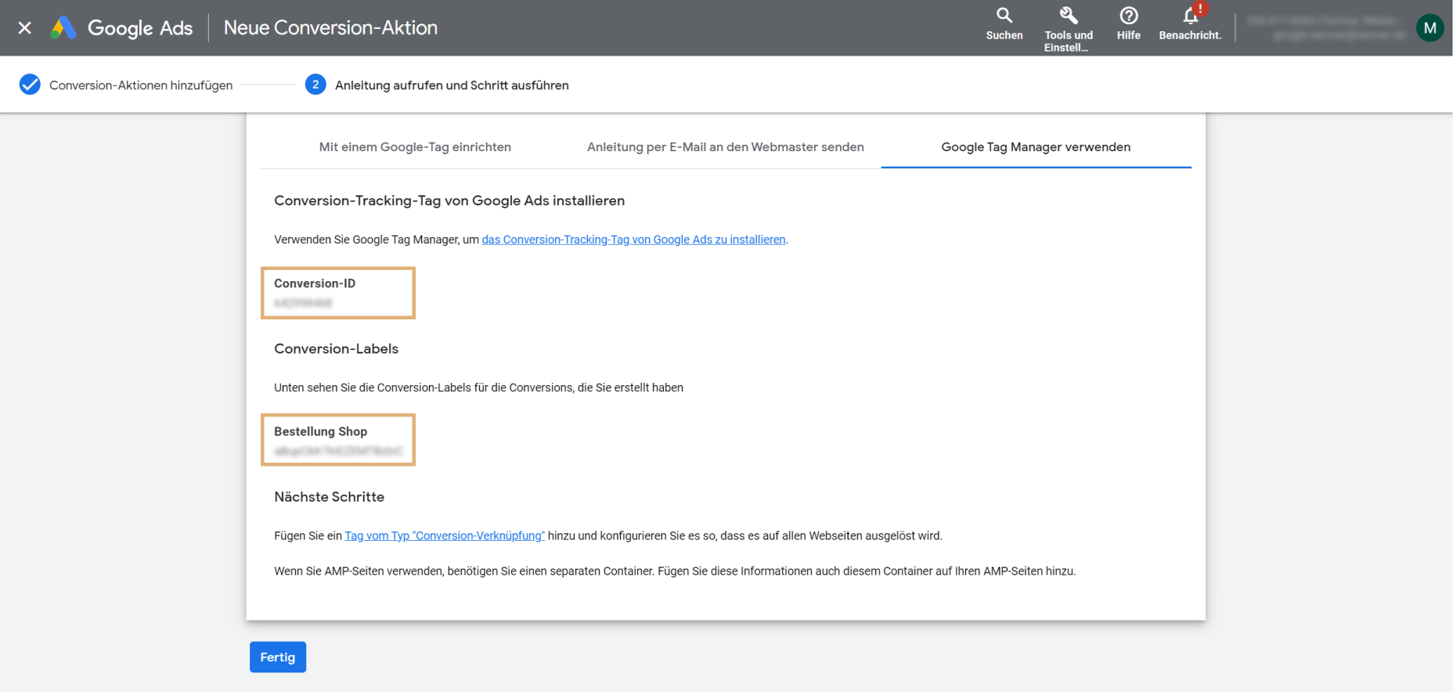This screenshot has height=692, width=1453.
Task: Open the Hilfe question mark icon
Action: (1129, 15)
